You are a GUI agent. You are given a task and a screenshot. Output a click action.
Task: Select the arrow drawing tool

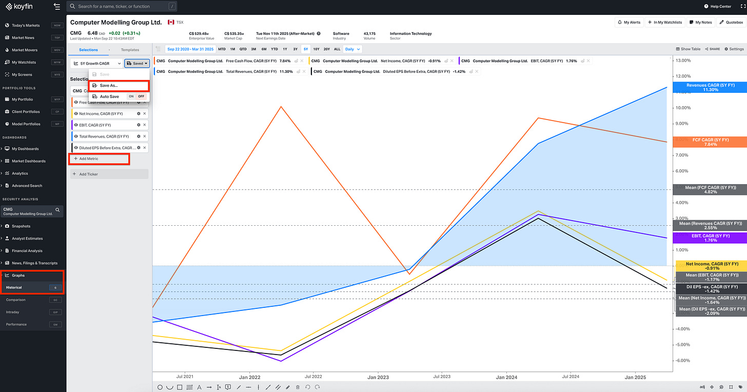(209, 387)
